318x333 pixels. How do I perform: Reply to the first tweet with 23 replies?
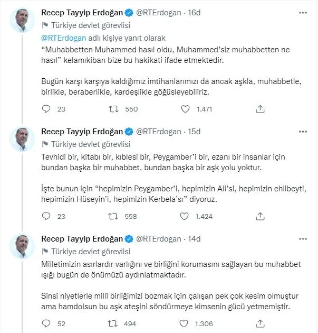(46, 109)
